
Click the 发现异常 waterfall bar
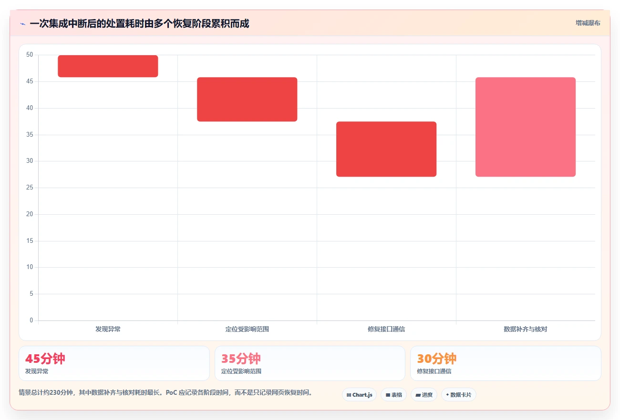(x=108, y=66)
